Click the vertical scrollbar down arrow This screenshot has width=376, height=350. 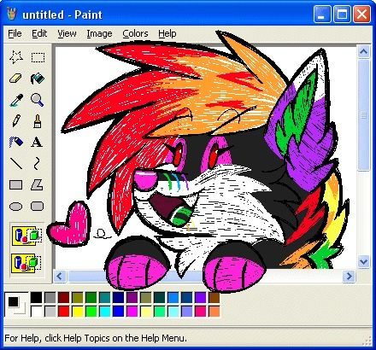point(363,261)
